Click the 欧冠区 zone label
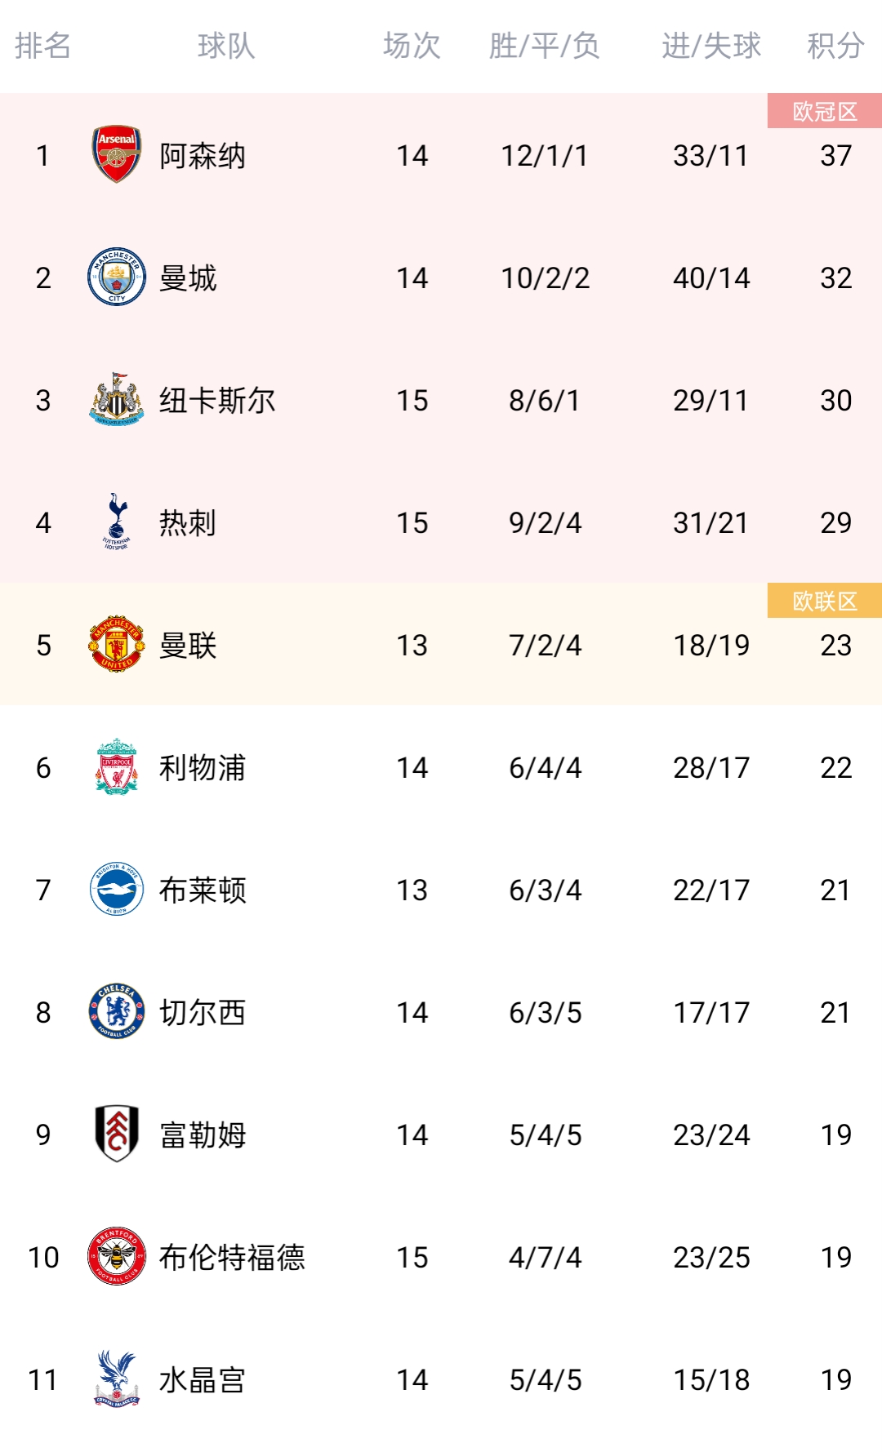Screen dimensions: 882x1452 click(825, 111)
